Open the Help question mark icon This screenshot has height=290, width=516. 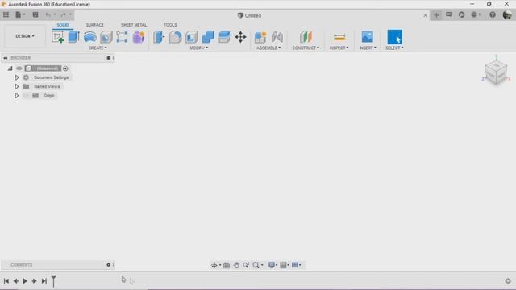pyautogui.click(x=493, y=14)
